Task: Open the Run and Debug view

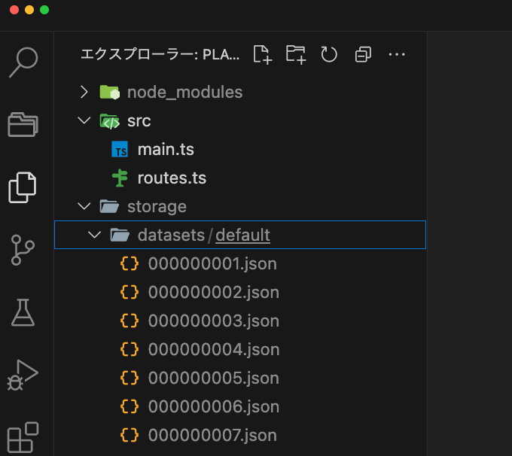Action: 23,374
